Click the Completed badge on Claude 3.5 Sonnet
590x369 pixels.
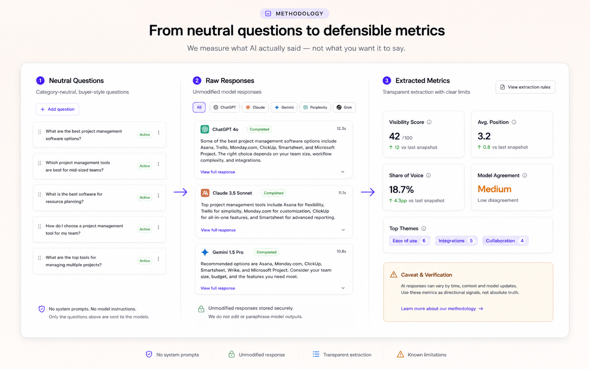point(273,193)
